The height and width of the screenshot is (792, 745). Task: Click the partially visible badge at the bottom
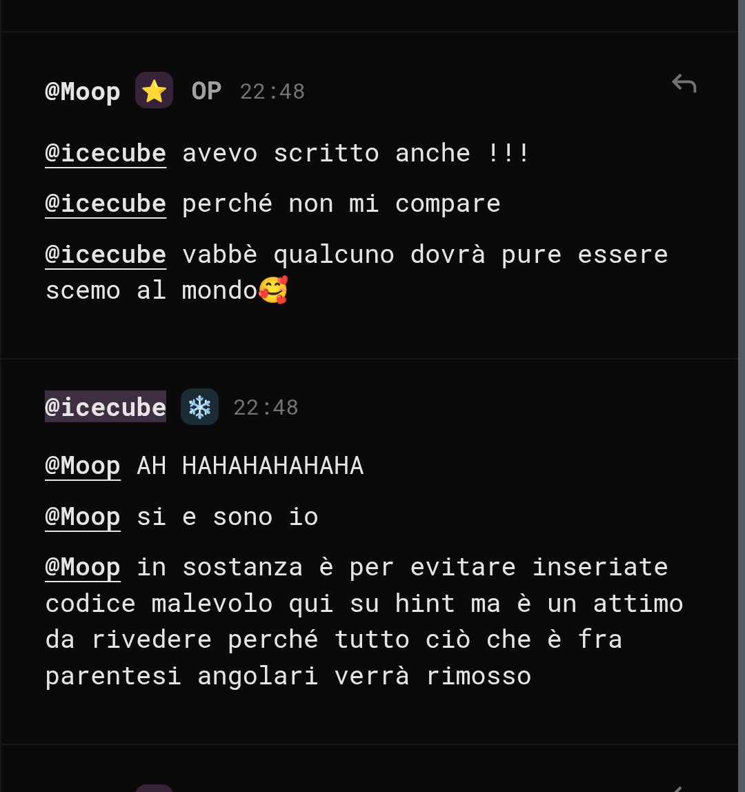[x=154, y=789]
